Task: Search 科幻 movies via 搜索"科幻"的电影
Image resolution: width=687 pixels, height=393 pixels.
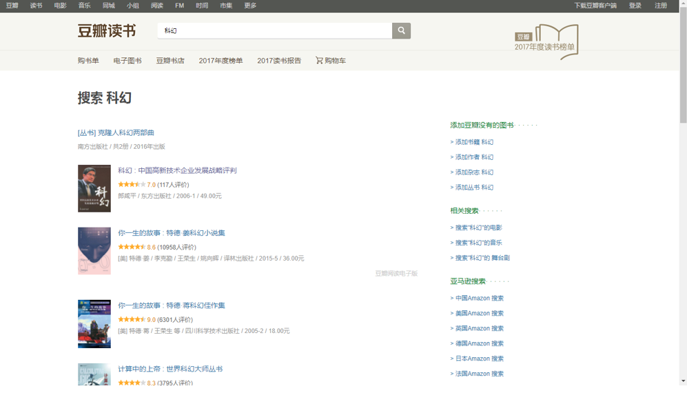Action: click(x=478, y=228)
